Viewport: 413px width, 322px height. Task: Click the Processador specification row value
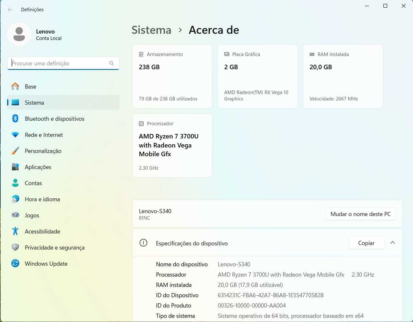pyautogui.click(x=296, y=275)
